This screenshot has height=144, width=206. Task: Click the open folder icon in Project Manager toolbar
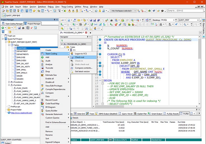click(x=9, y=28)
